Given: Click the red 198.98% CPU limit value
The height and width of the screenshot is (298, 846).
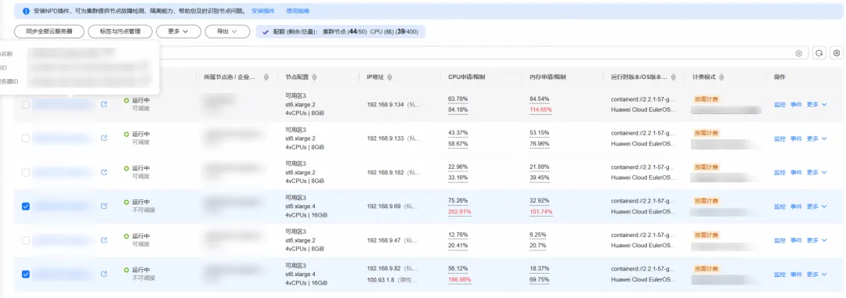Looking at the screenshot, I should click(459, 280).
